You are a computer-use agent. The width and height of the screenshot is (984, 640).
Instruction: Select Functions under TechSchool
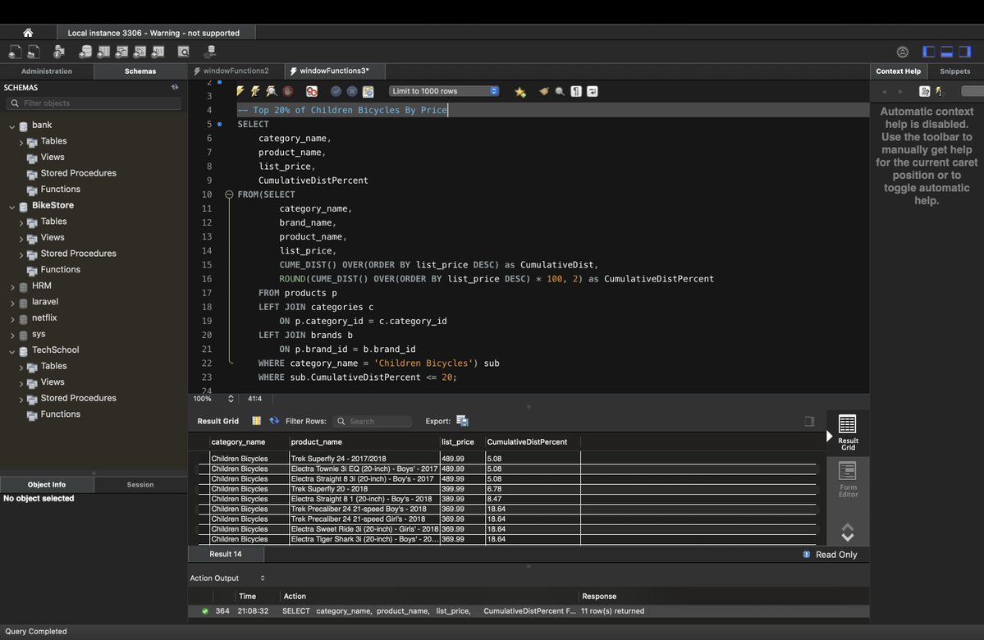point(60,414)
